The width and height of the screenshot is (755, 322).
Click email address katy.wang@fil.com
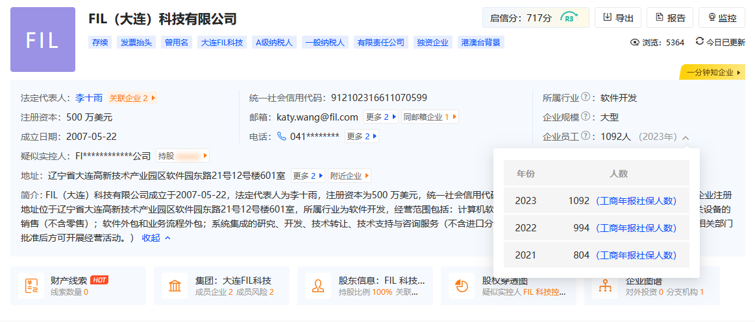[x=317, y=117]
